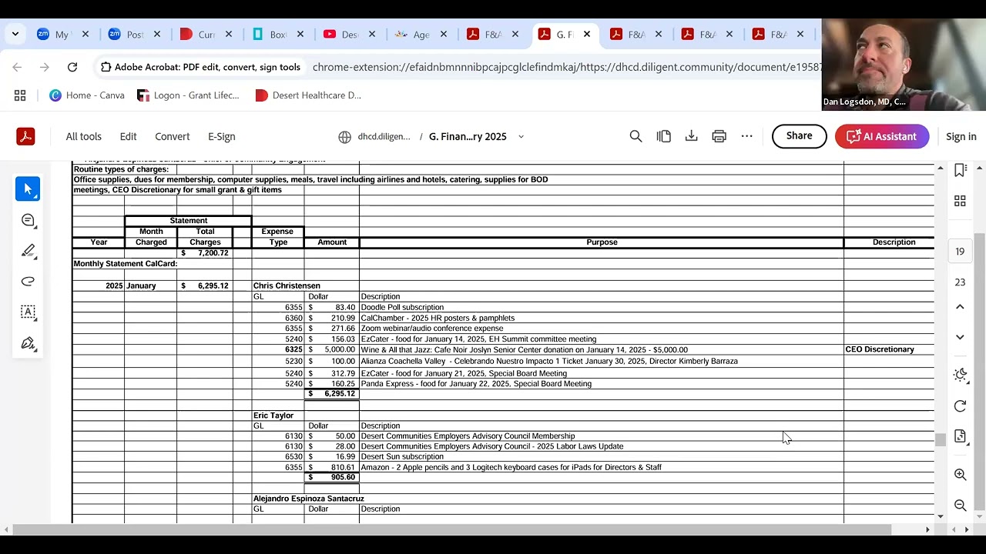Print the document with printer icon
Viewport: 986px width, 554px height.
point(719,136)
